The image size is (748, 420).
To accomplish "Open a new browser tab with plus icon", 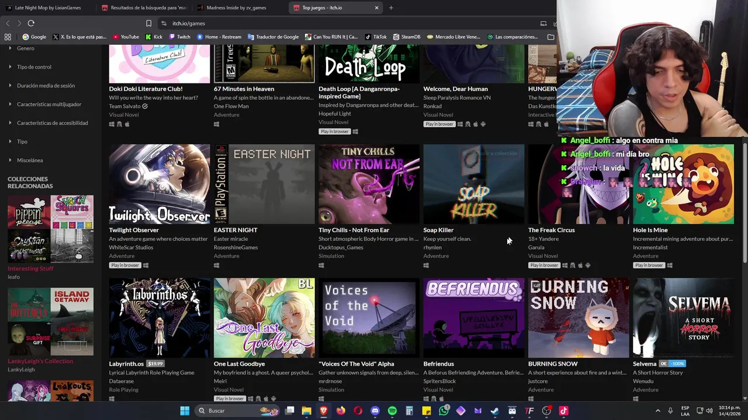I will [x=391, y=8].
